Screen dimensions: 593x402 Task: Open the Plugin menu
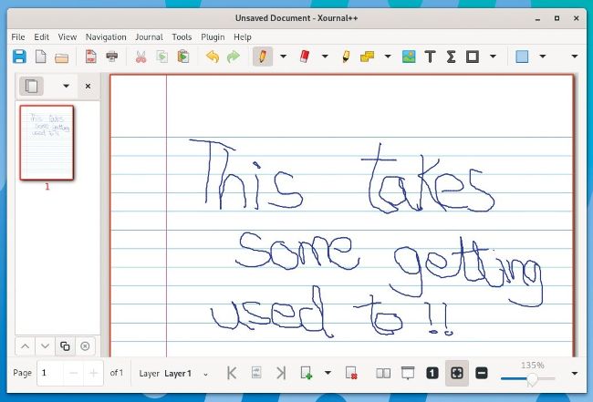[x=213, y=37]
